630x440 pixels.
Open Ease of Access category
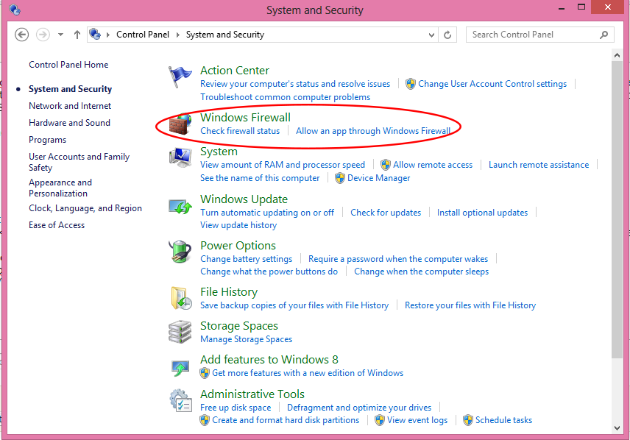(57, 225)
